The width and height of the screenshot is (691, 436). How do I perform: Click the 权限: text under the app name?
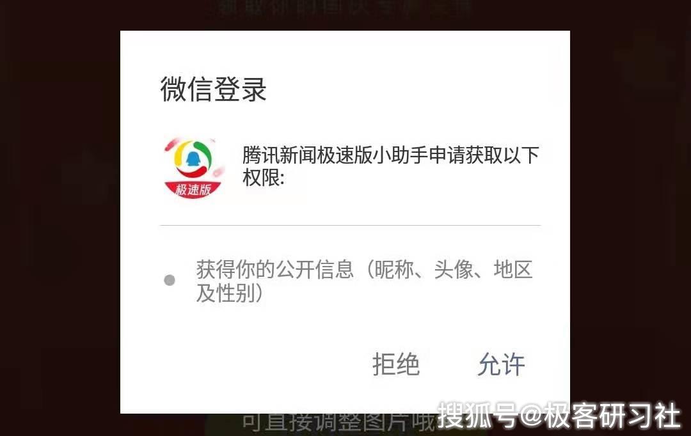click(x=263, y=178)
